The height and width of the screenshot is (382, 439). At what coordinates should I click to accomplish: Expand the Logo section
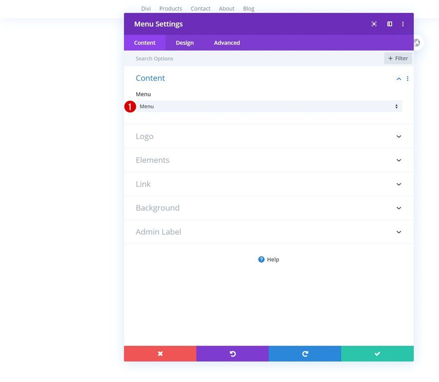[268, 136]
